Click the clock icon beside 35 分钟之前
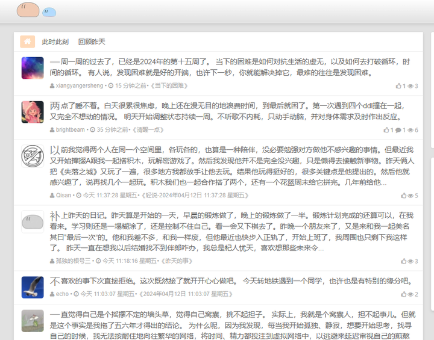 (92, 129)
